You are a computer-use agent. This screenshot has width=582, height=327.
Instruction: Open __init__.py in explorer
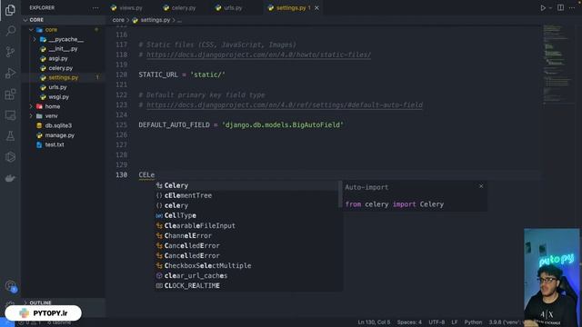[x=63, y=49]
